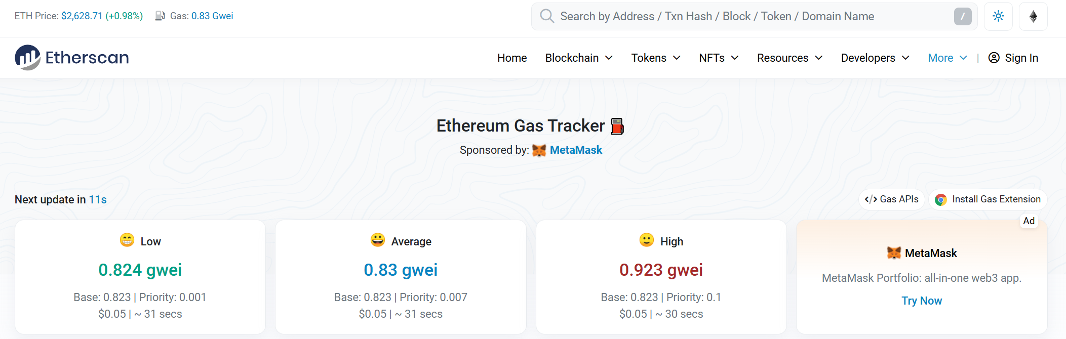Viewport: 1066px width, 339px height.
Task: Click the search magnifier icon
Action: pyautogui.click(x=547, y=16)
